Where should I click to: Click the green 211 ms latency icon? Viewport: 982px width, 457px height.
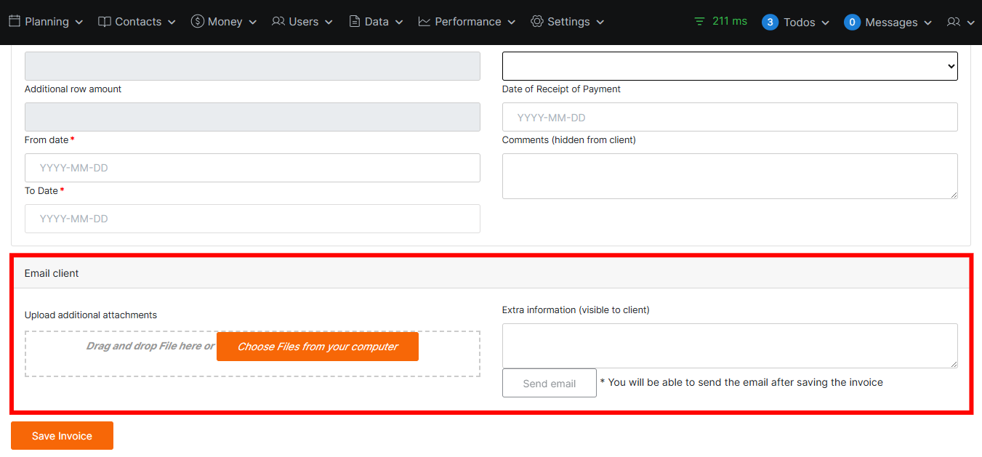[699, 22]
